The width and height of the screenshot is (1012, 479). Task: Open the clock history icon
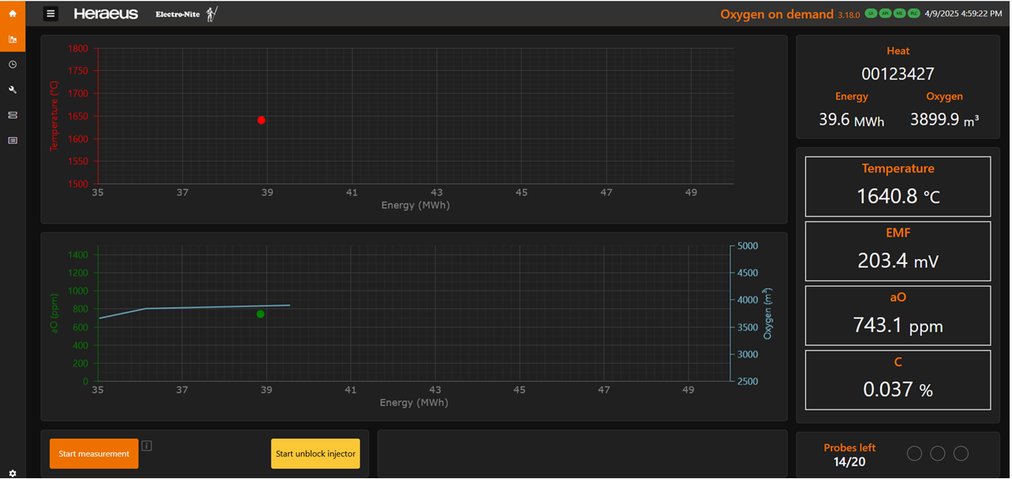12,65
